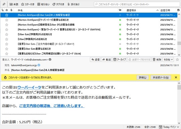The width and height of the screenshot is (181, 129).
Task: Click total count 合計: 2548
Action: (x=150, y=127)
